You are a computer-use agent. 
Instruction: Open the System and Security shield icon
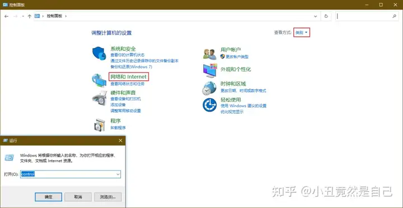99,54
